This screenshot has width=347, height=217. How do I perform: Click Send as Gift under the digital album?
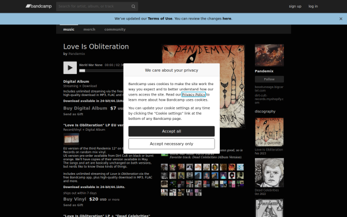point(73,114)
